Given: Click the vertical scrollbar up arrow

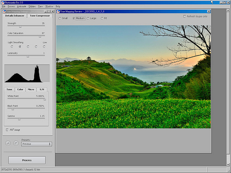Looking at the screenshot, I should click(228, 10).
